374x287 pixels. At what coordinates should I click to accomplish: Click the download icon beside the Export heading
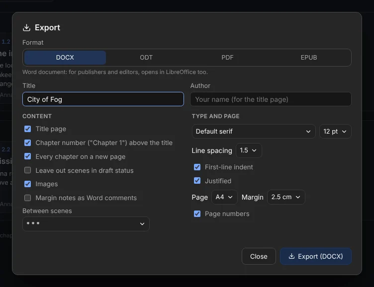click(26, 28)
